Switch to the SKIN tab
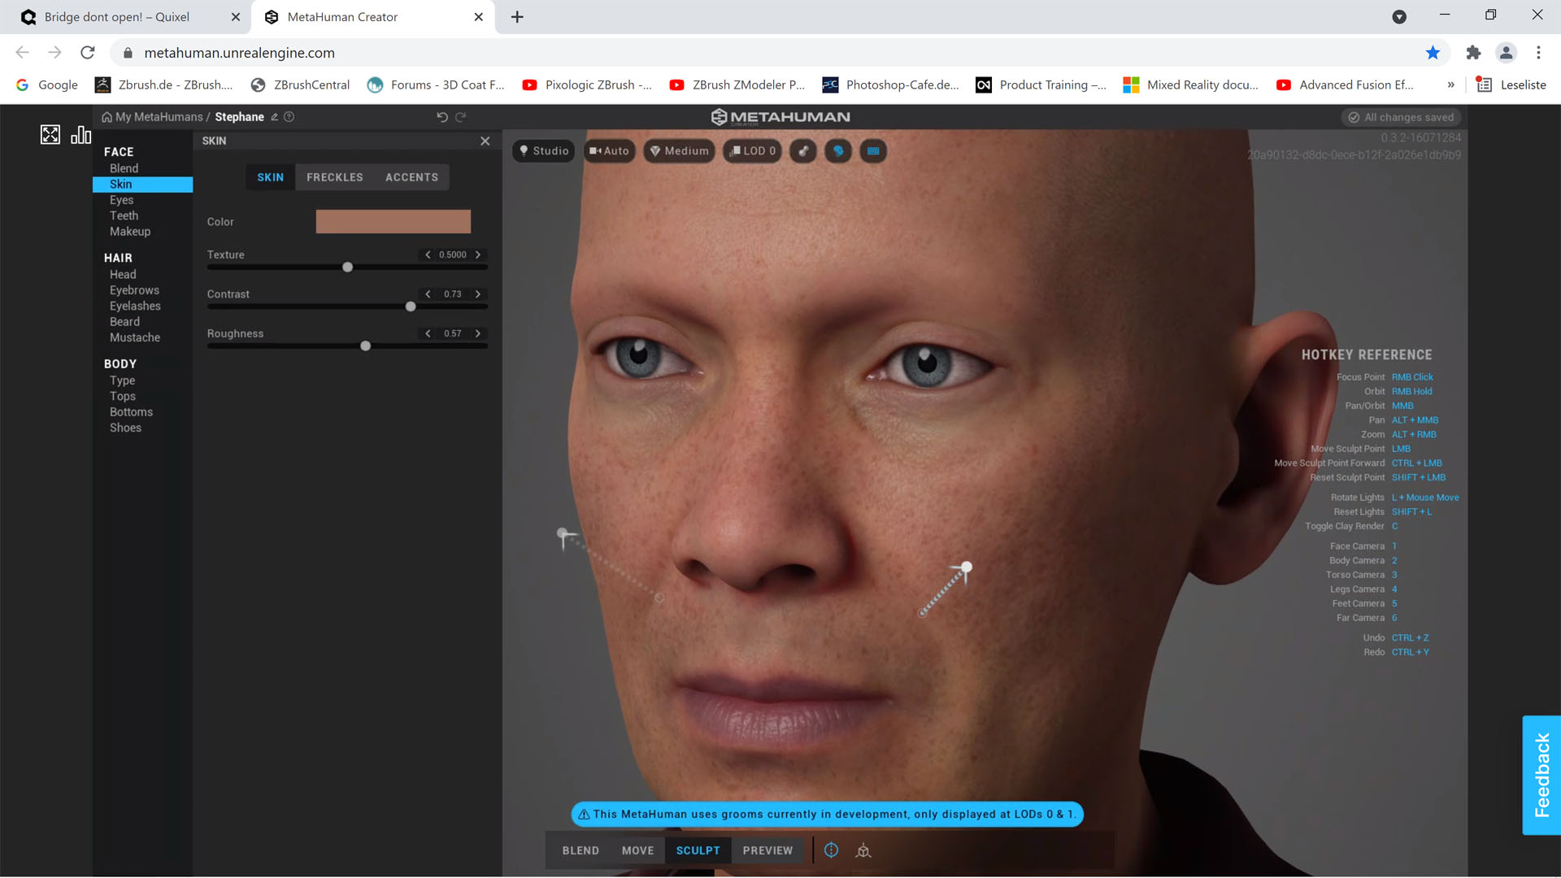1561x878 pixels. coord(271,177)
